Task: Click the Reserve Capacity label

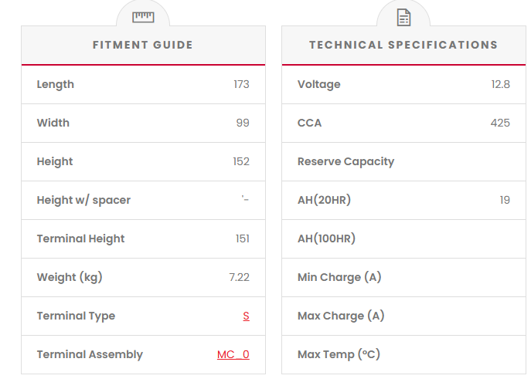Action: tap(345, 161)
